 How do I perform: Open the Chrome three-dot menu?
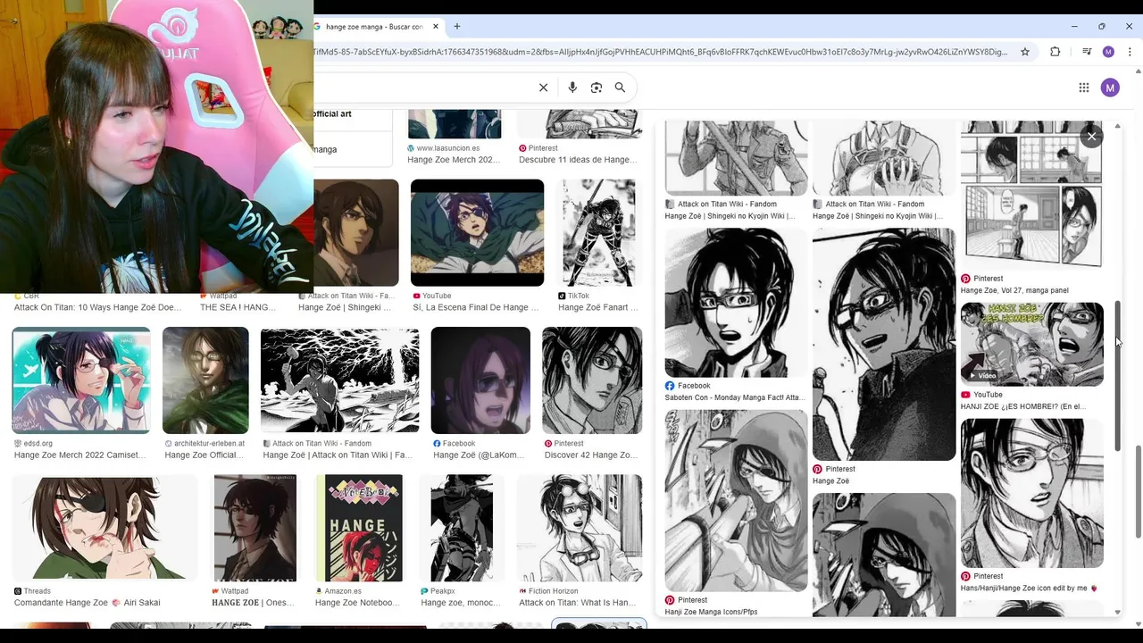coord(1130,52)
